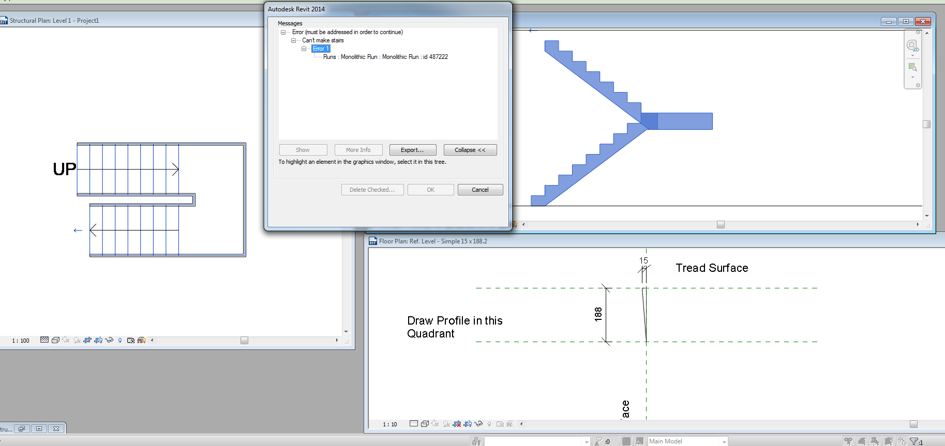The height and width of the screenshot is (446, 945).
Task: Click horizontal scrollbar thumb in section view
Action: point(721,224)
